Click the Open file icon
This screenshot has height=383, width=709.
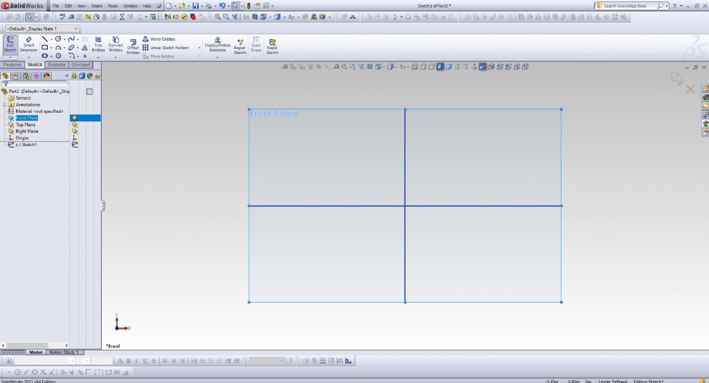pos(182,6)
